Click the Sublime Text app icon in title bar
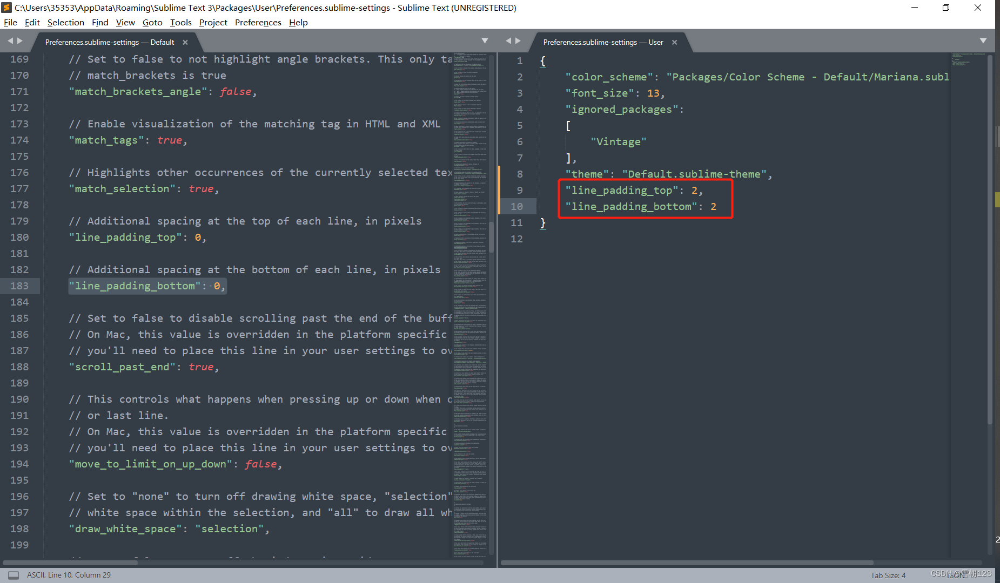 click(x=6, y=8)
